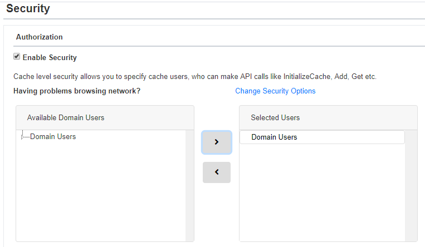425x247 pixels.
Task: Uncheck the Enable Security checkbox
Action: 17,56
